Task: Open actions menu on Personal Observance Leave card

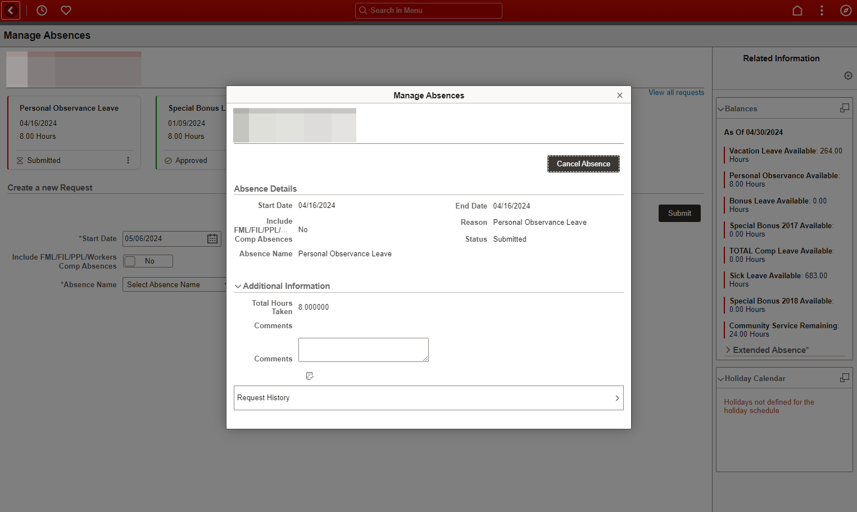Action: point(128,160)
